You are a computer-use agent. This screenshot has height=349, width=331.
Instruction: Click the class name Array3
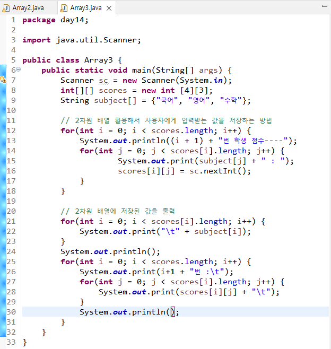tap(98, 60)
